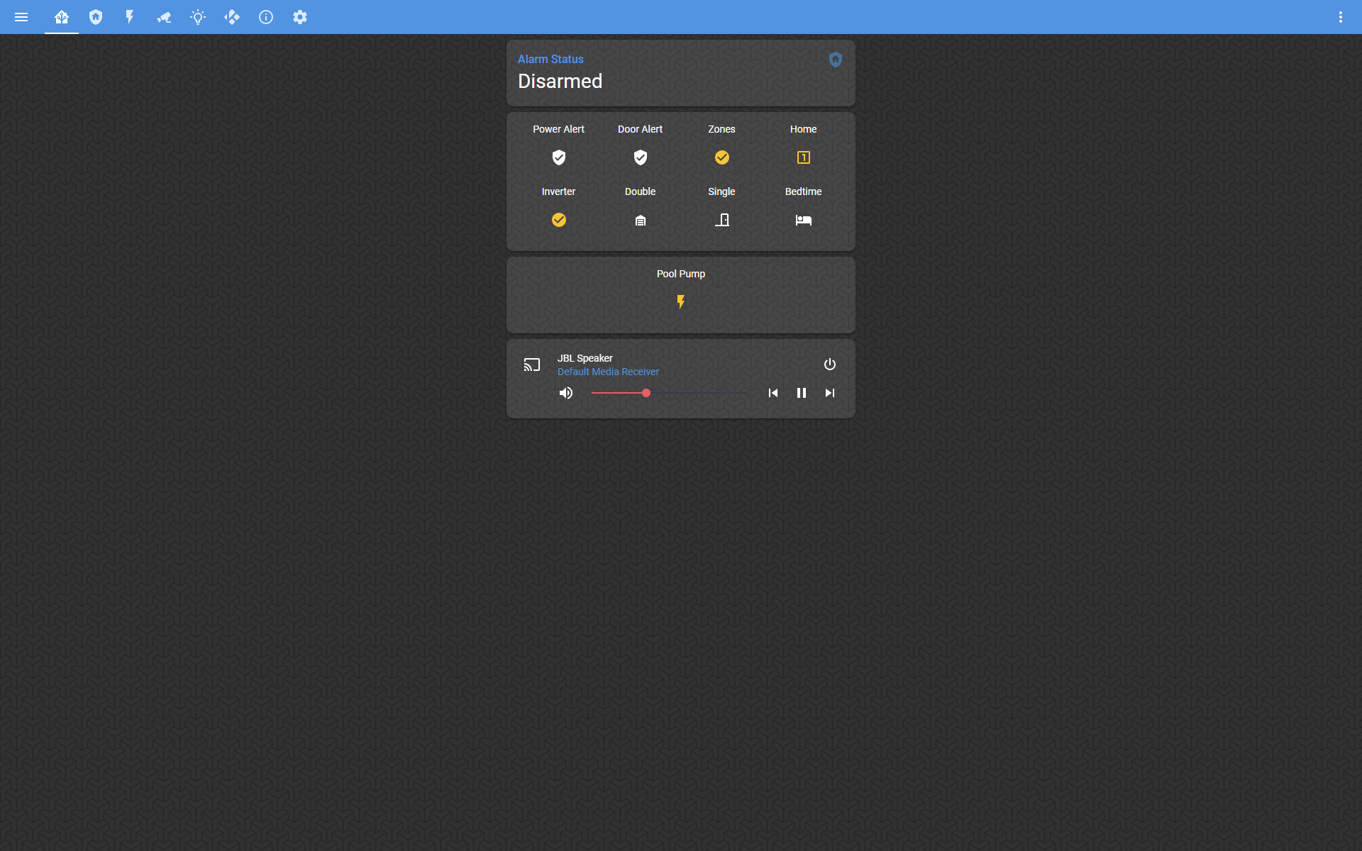This screenshot has width=1362, height=851.
Task: Toggle the Inverter check icon
Action: [x=559, y=220]
